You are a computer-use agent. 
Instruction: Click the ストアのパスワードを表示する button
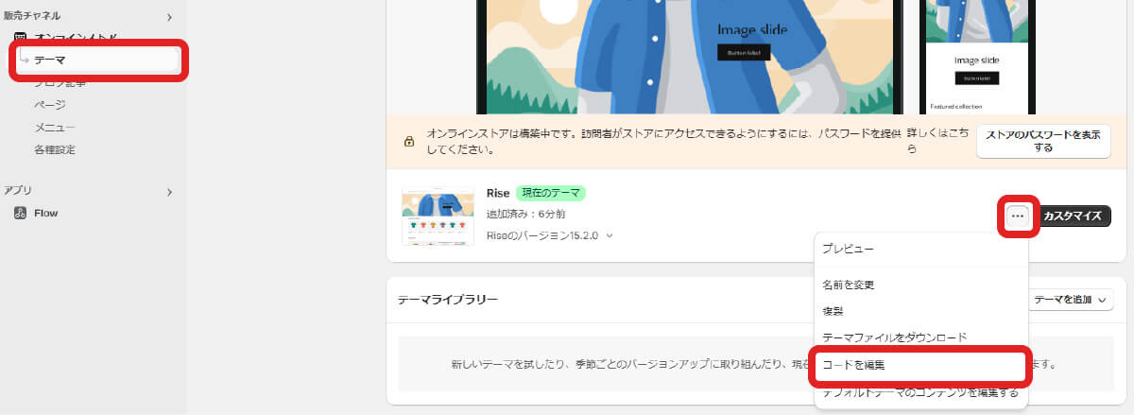tap(1042, 142)
